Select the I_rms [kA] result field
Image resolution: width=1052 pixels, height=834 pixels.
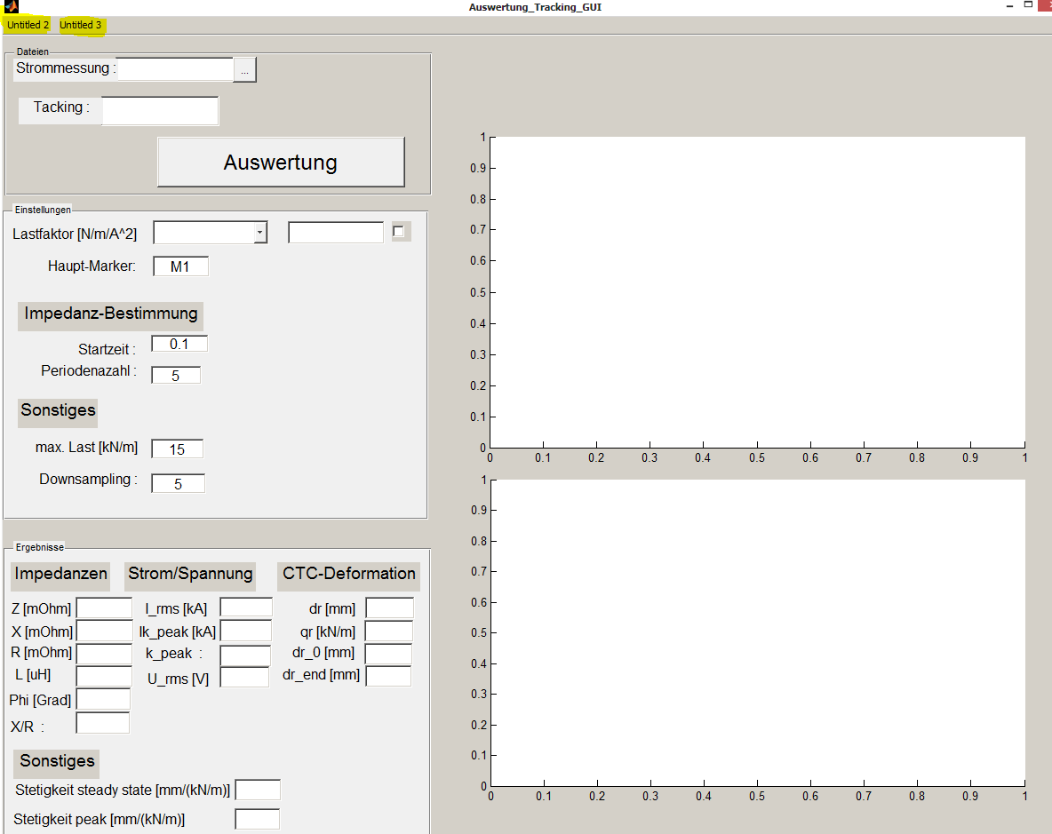pos(246,608)
